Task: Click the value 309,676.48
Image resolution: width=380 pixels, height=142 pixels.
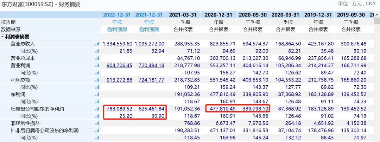Action: (x=354, y=44)
